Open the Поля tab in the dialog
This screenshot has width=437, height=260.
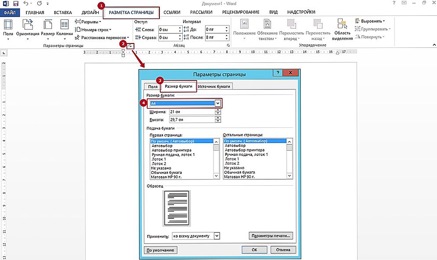(152, 87)
